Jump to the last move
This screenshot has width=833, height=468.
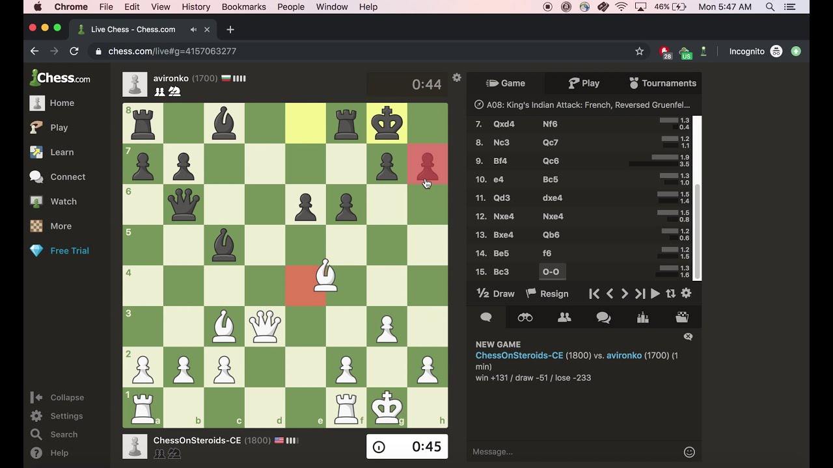[x=640, y=294]
